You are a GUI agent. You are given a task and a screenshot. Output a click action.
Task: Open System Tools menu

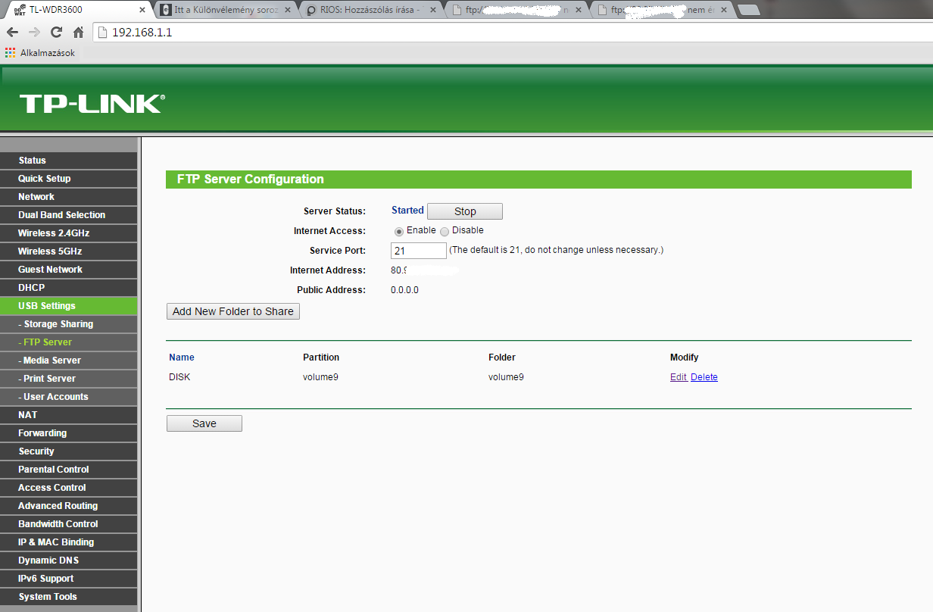point(69,597)
